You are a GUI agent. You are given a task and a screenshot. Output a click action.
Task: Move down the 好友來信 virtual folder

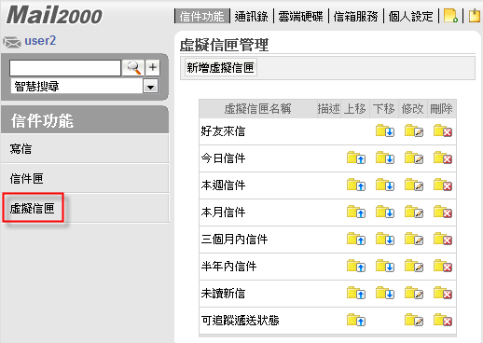click(x=385, y=131)
